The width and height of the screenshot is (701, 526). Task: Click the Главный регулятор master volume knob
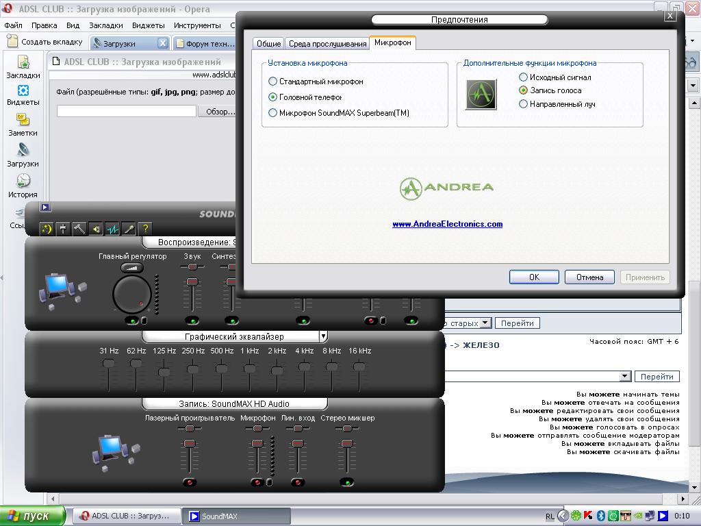click(132, 294)
